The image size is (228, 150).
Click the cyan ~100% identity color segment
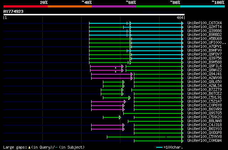[203, 6]
